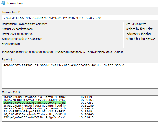
Task: Click the Fee: unknown line
Action: tap(11, 44)
